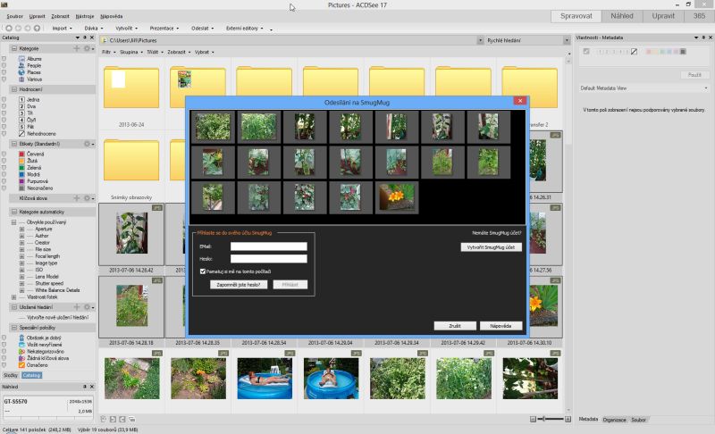Image resolution: width=715 pixels, height=434 pixels.
Task: Click the Použít button in Metadata panel
Action: (x=694, y=75)
